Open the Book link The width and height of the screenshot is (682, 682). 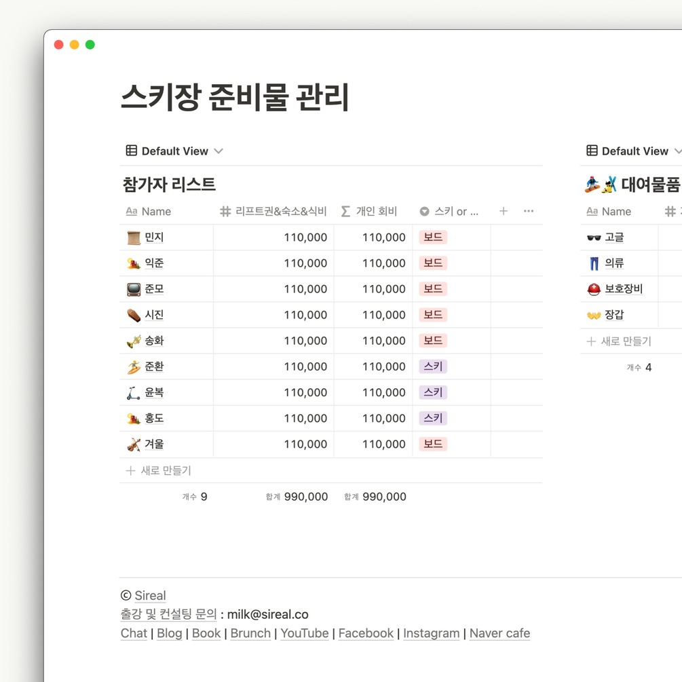tap(206, 633)
